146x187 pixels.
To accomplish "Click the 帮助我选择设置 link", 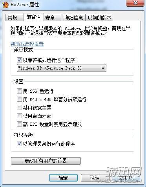I will 27,44.
